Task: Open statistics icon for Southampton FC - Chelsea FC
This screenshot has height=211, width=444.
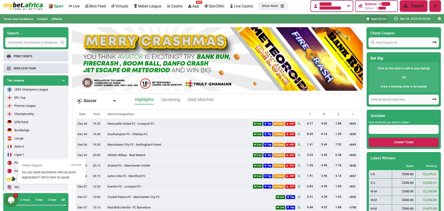Action: pos(299,134)
